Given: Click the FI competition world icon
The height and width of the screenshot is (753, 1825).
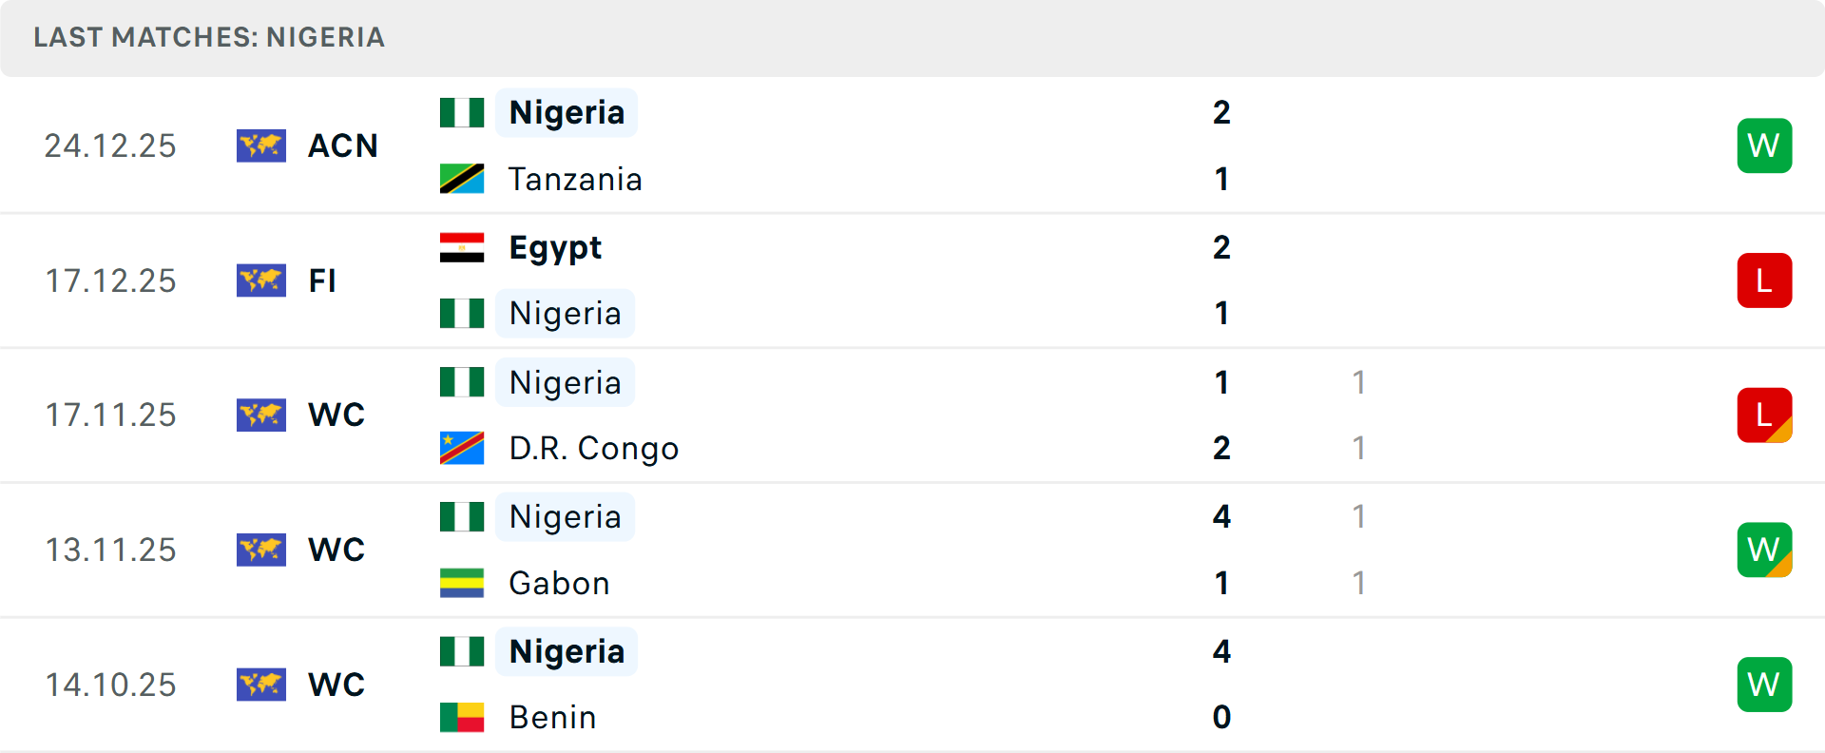Looking at the screenshot, I should tap(261, 280).
